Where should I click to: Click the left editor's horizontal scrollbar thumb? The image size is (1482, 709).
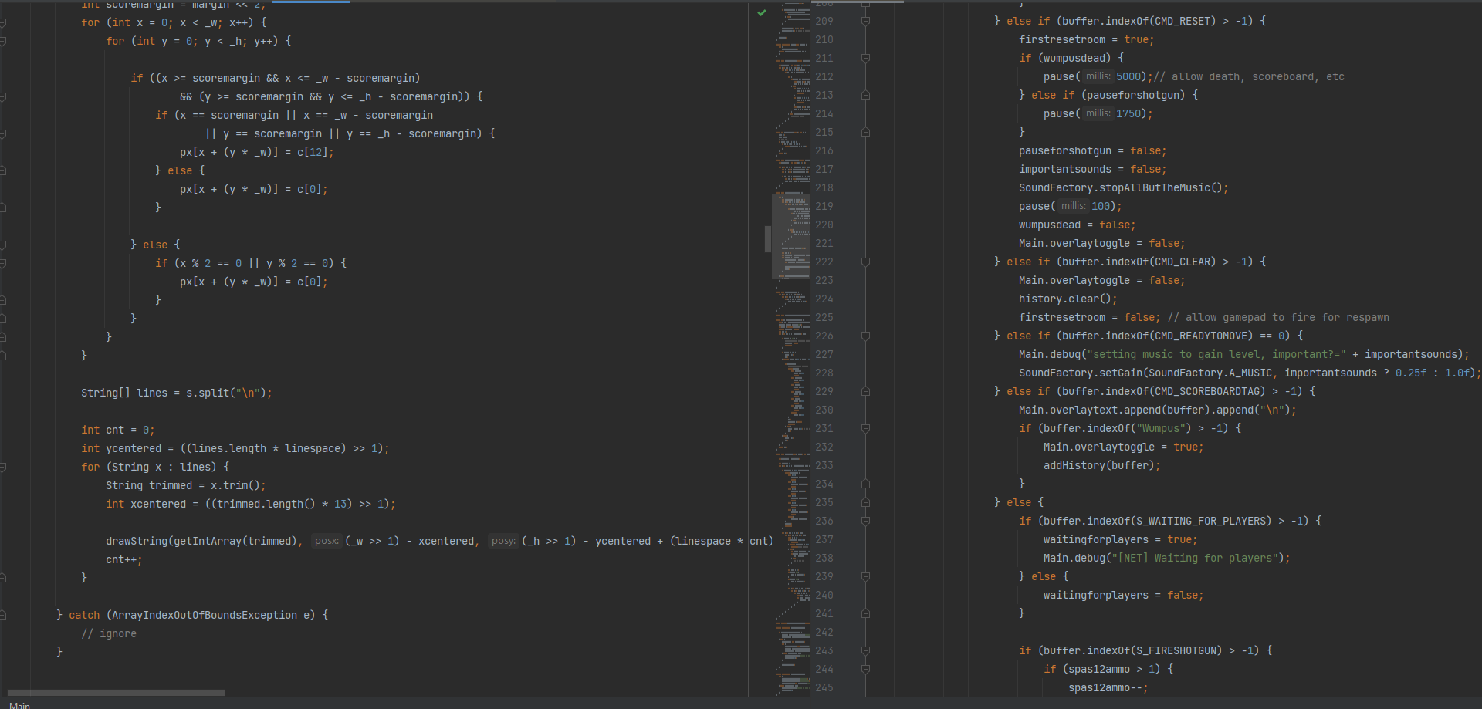[x=116, y=693]
